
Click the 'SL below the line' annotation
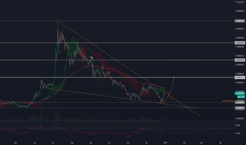(228, 101)
